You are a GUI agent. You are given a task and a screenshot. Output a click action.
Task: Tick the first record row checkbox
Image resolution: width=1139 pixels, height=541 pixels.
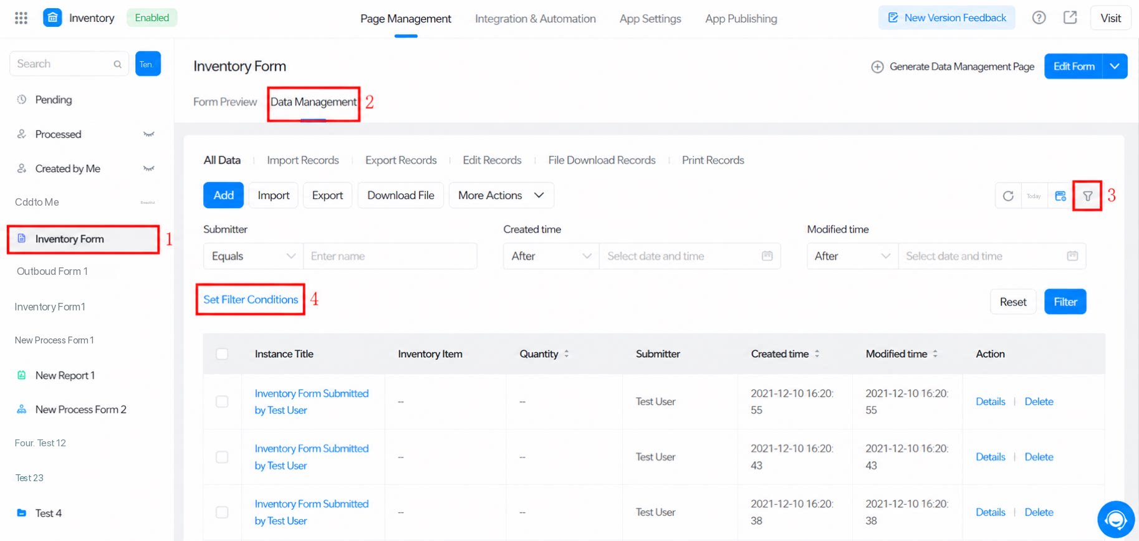222,401
